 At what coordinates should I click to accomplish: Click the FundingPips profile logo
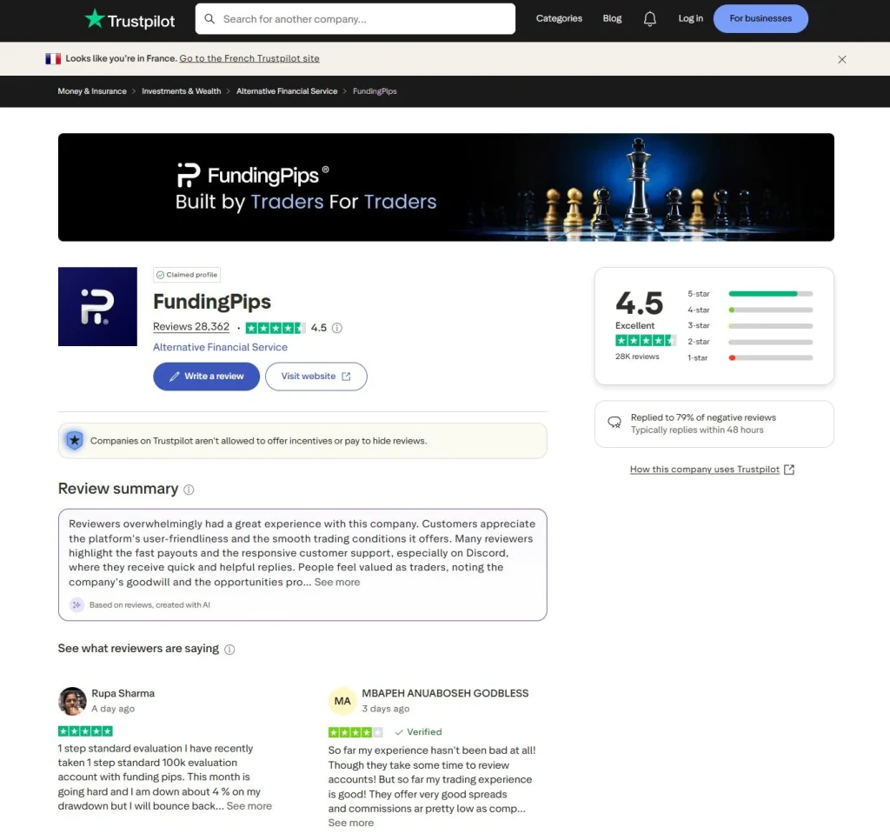97,307
